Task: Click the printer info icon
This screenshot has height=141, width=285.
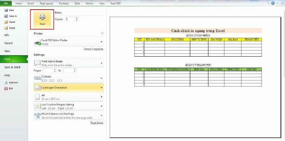Action: [102, 33]
